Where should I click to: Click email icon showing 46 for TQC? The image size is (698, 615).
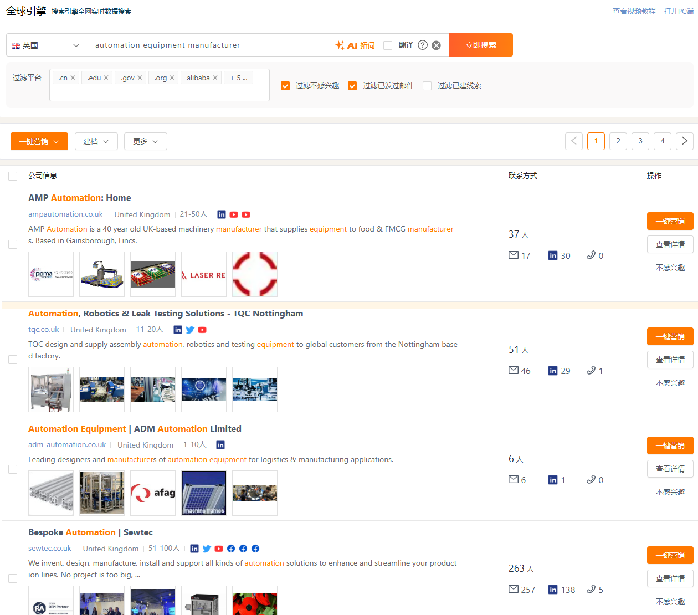[514, 370]
